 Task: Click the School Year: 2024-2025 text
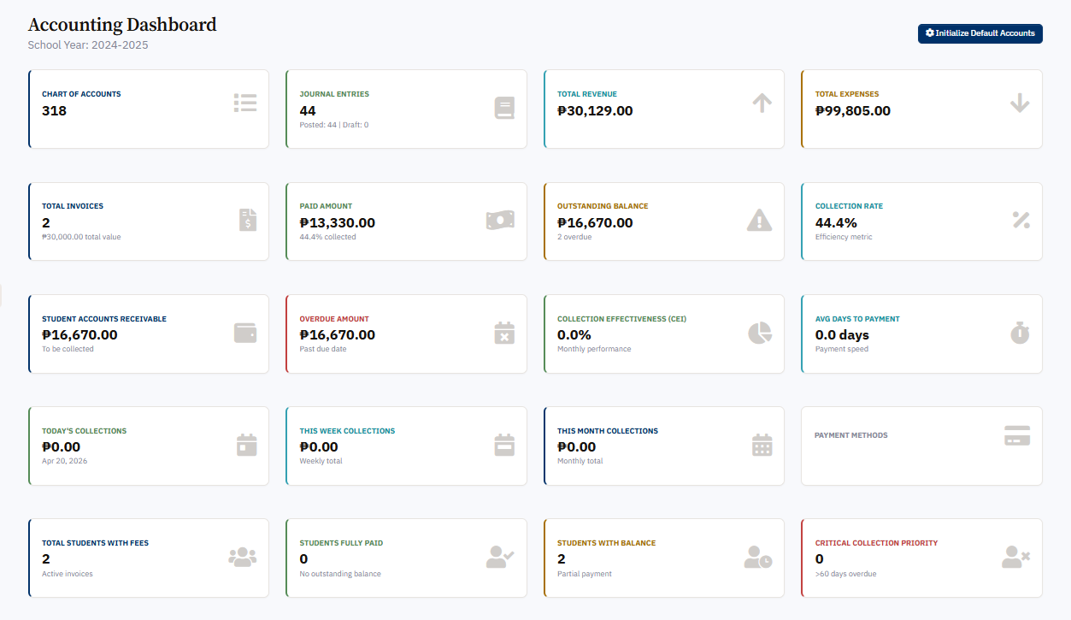(88, 45)
